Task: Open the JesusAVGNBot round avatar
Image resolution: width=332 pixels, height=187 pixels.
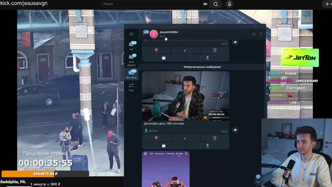Action: click(154, 34)
